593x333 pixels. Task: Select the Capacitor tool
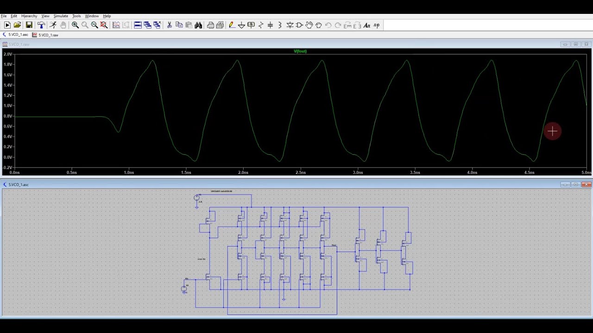(271, 25)
